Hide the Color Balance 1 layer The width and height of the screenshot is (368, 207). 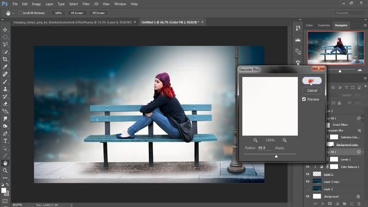tap(308, 167)
